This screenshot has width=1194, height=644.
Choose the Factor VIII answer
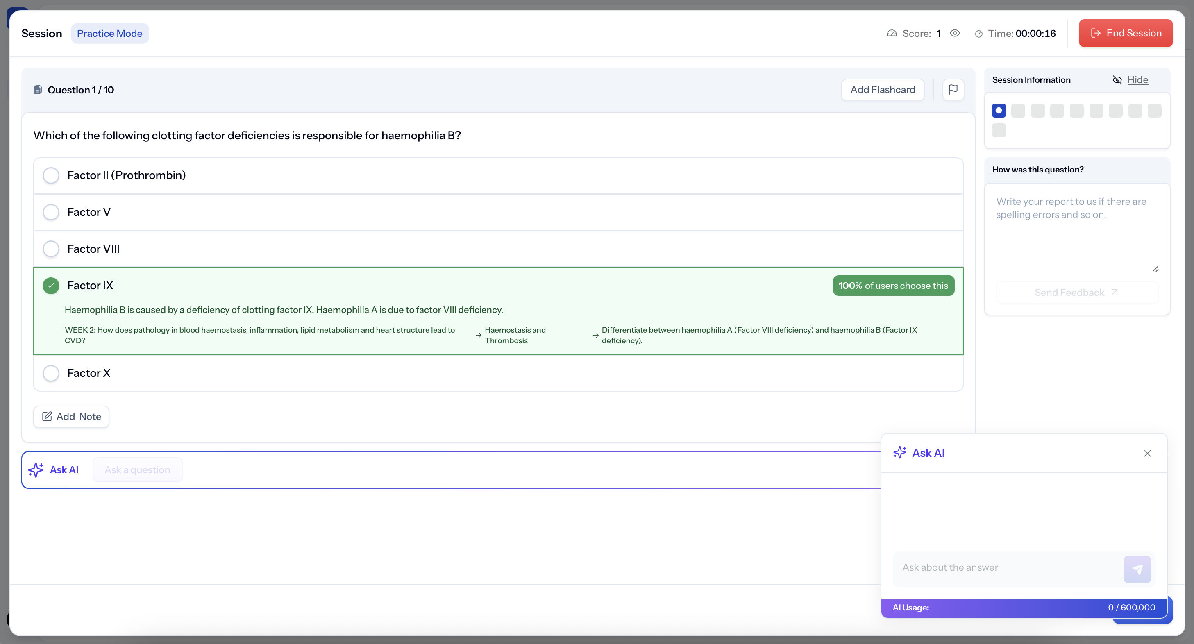coord(51,249)
